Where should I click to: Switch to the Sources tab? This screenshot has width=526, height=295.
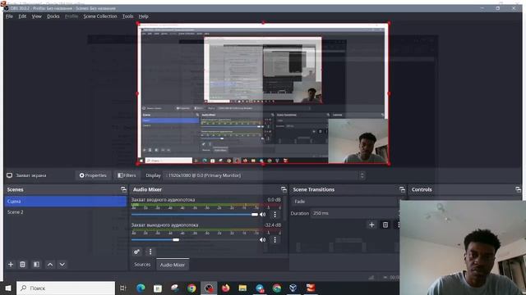pos(142,264)
